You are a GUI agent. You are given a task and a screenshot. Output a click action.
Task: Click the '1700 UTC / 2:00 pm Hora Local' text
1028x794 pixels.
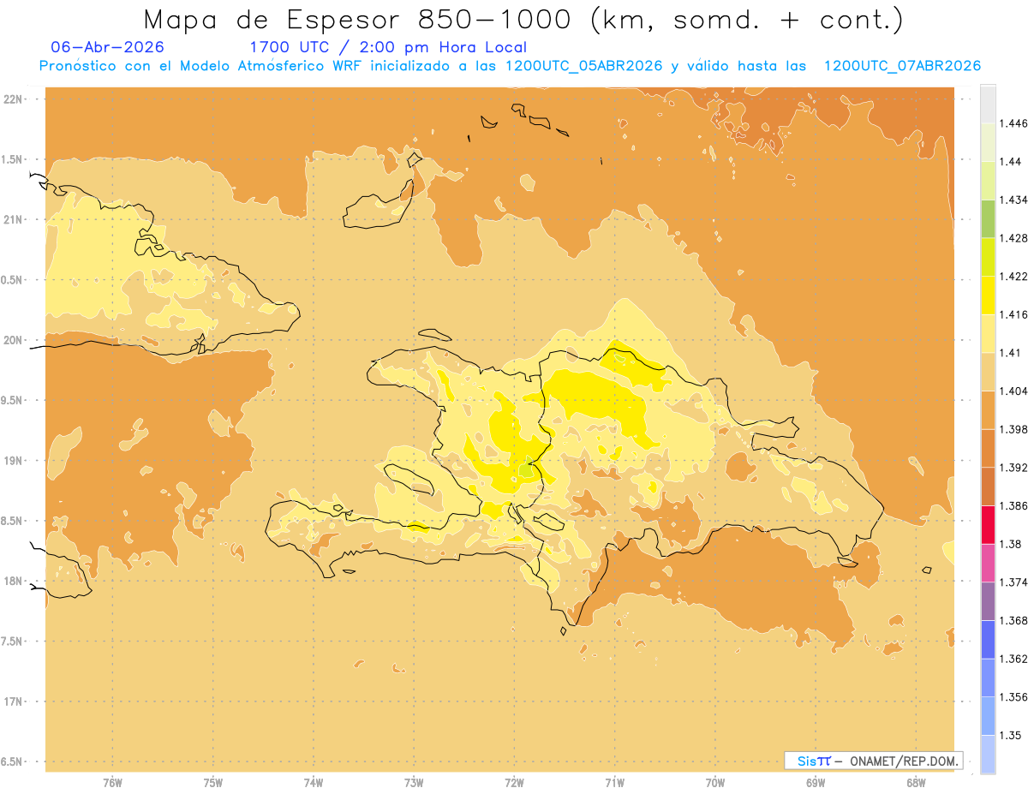click(387, 47)
